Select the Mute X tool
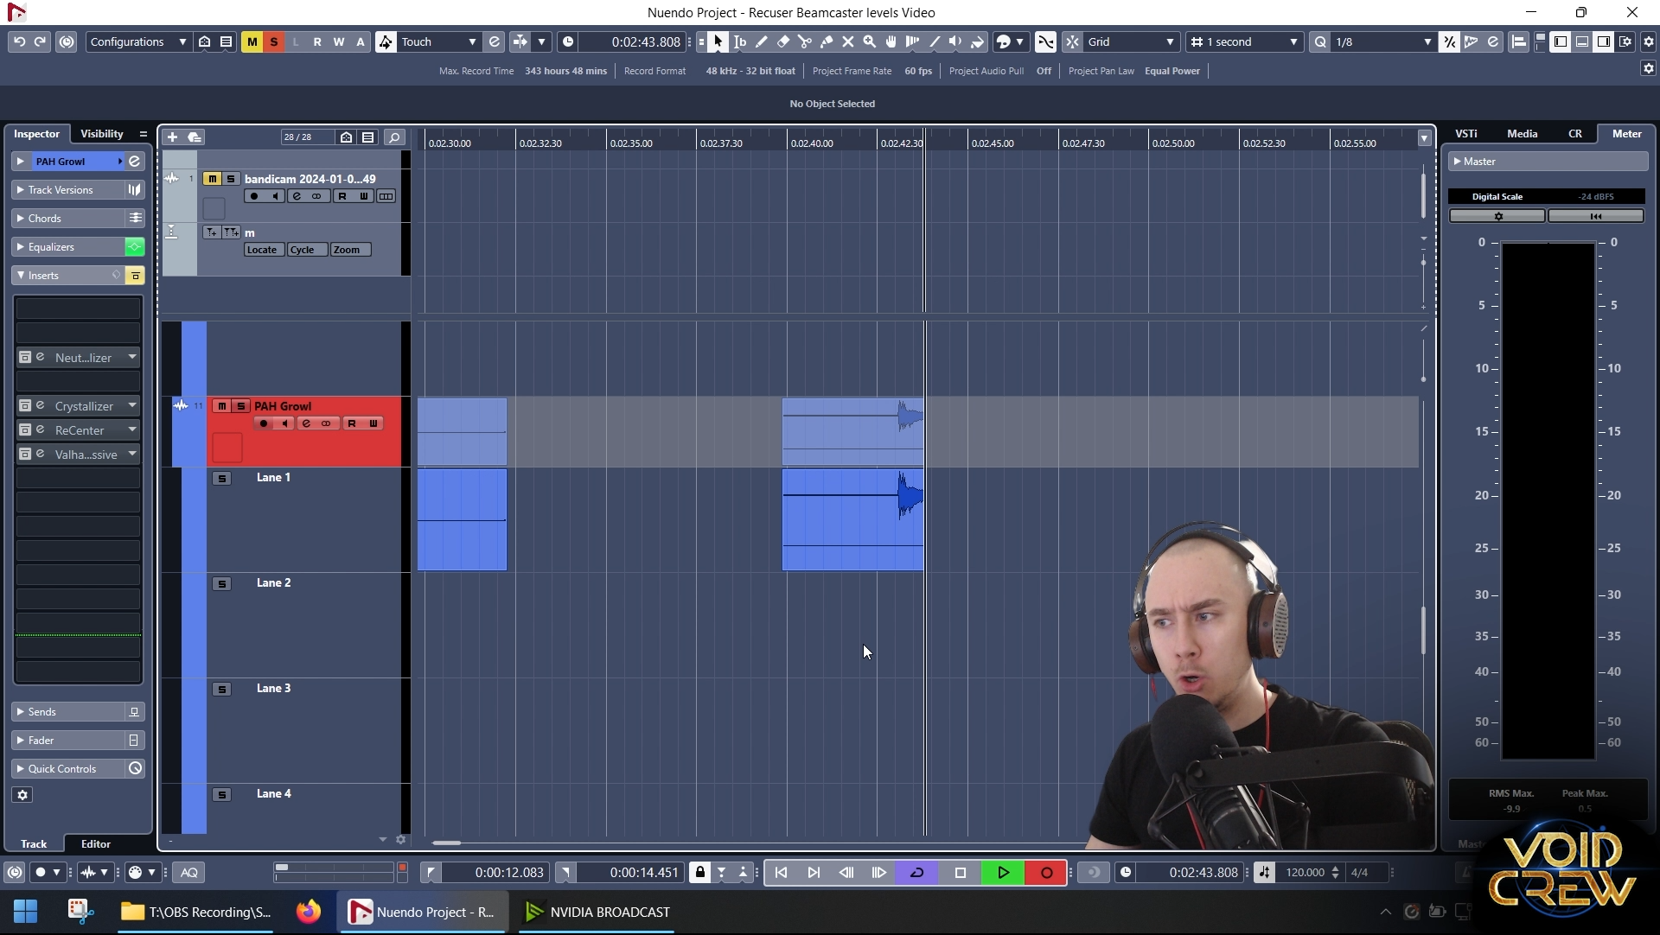Screen dimensions: 1660x935 848,41
